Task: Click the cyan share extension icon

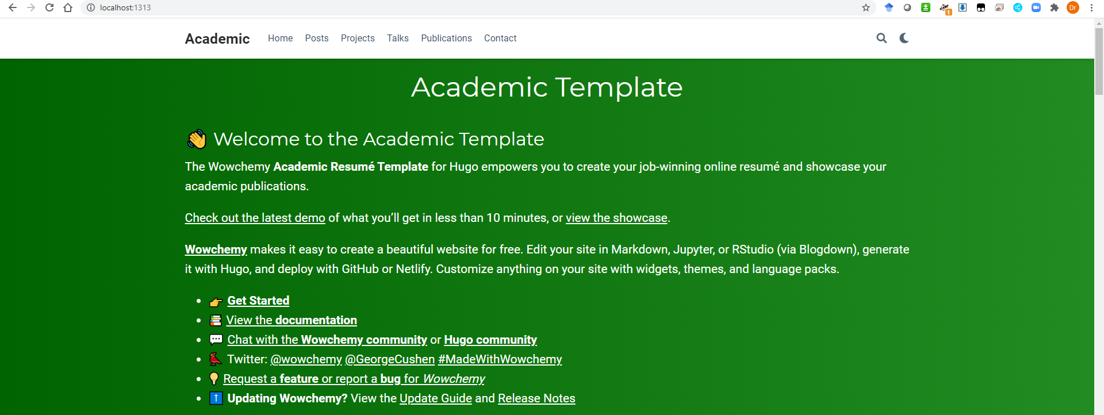Action: tap(1018, 7)
